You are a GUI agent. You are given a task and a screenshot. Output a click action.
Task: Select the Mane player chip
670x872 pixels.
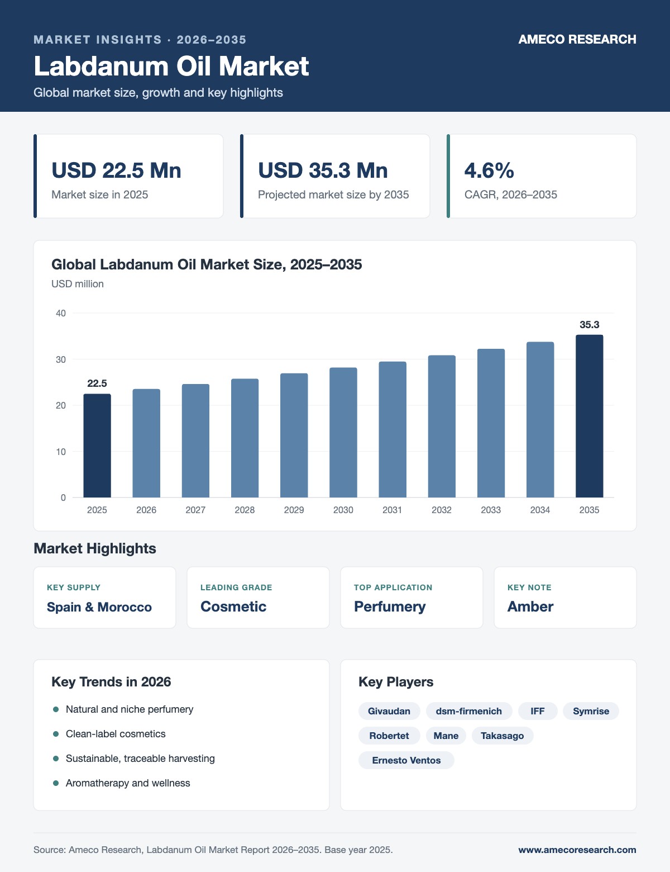click(x=446, y=736)
